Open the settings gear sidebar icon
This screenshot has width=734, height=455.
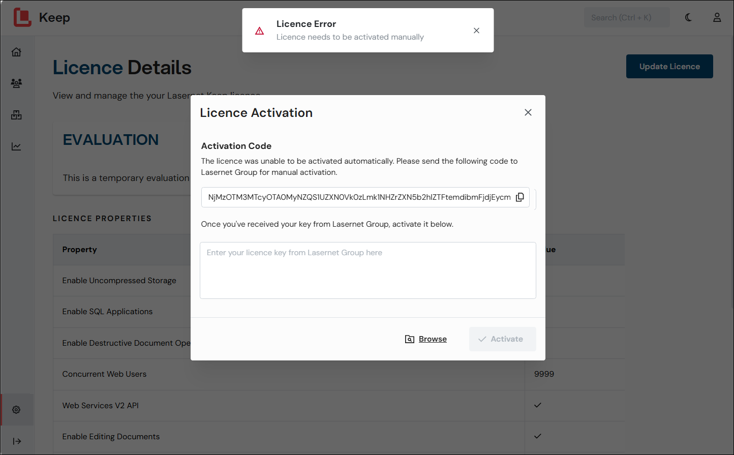(x=16, y=410)
